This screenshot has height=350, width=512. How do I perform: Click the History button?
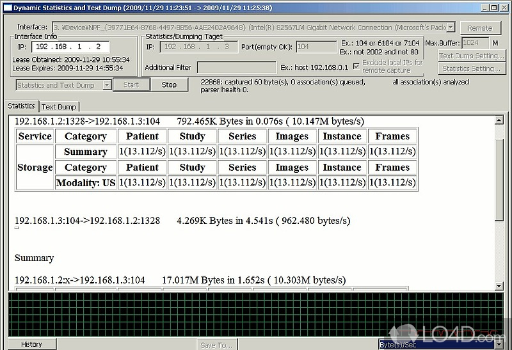point(31,344)
